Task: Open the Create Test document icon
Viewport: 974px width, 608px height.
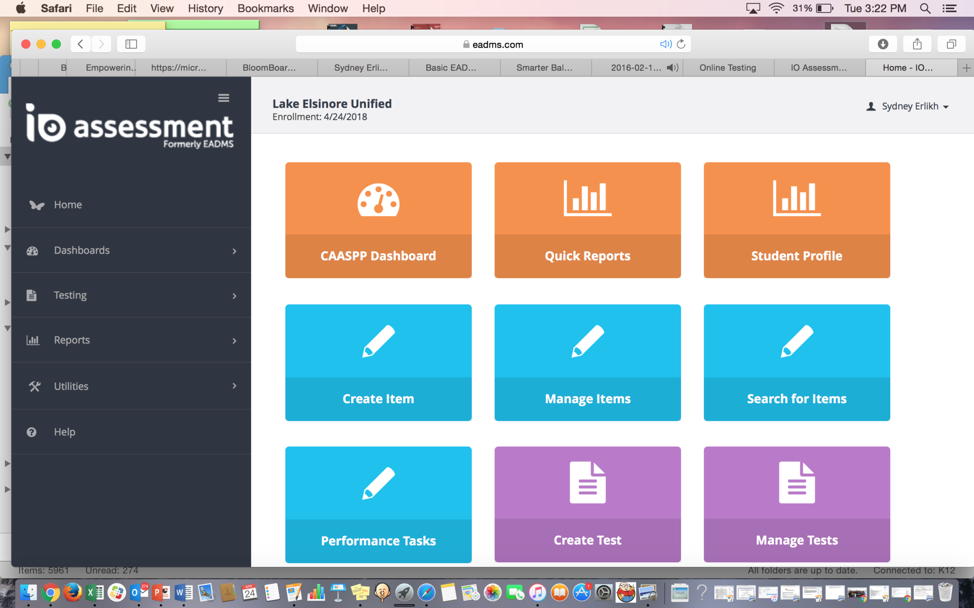Action: click(587, 483)
